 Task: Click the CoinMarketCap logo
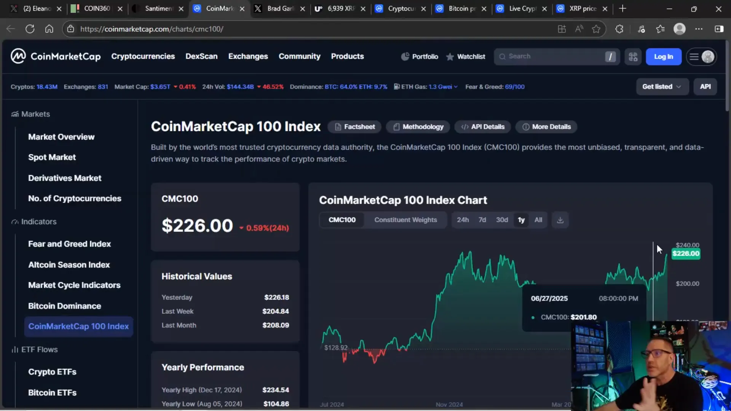pos(56,56)
